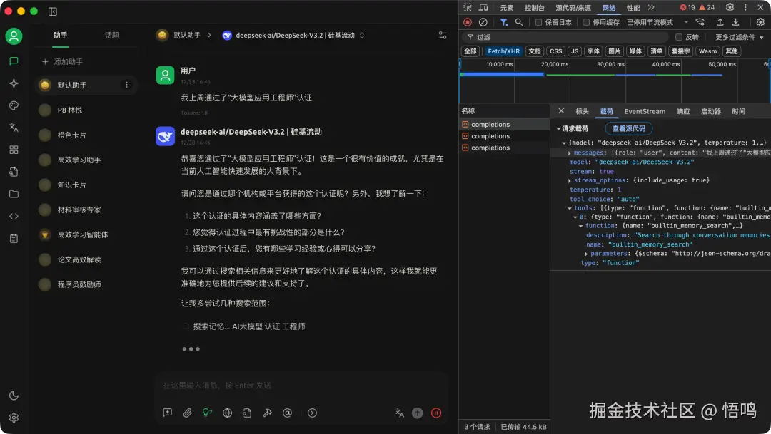771x434 pixels.
Task: Select 全部 filter button
Action: pyautogui.click(x=470, y=51)
